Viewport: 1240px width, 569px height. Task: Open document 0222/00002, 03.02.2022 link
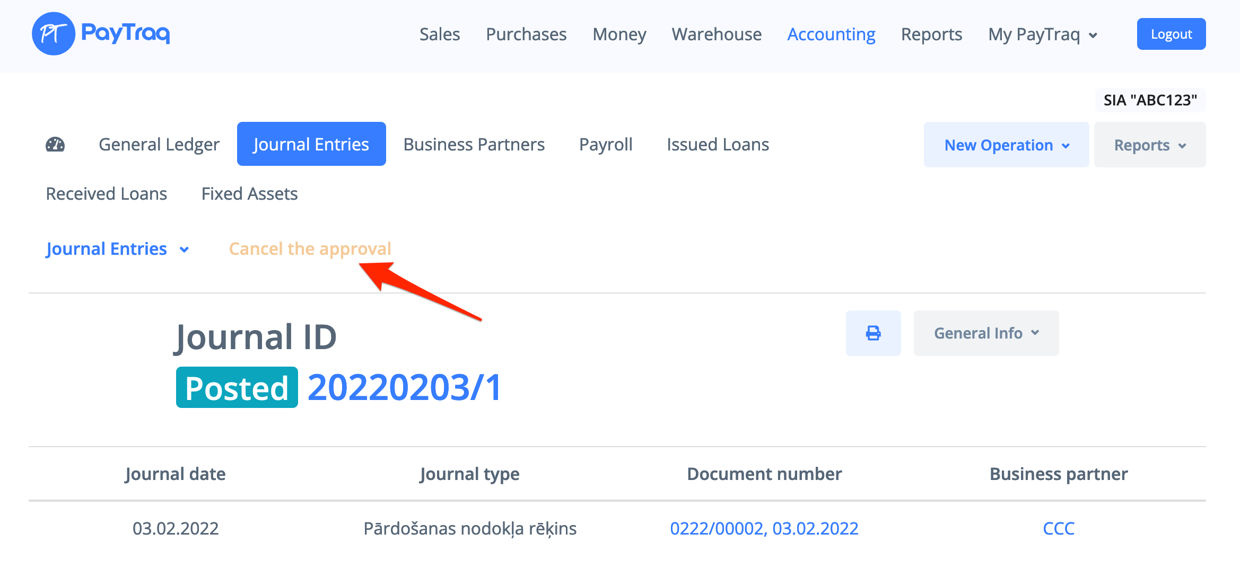pos(764,528)
